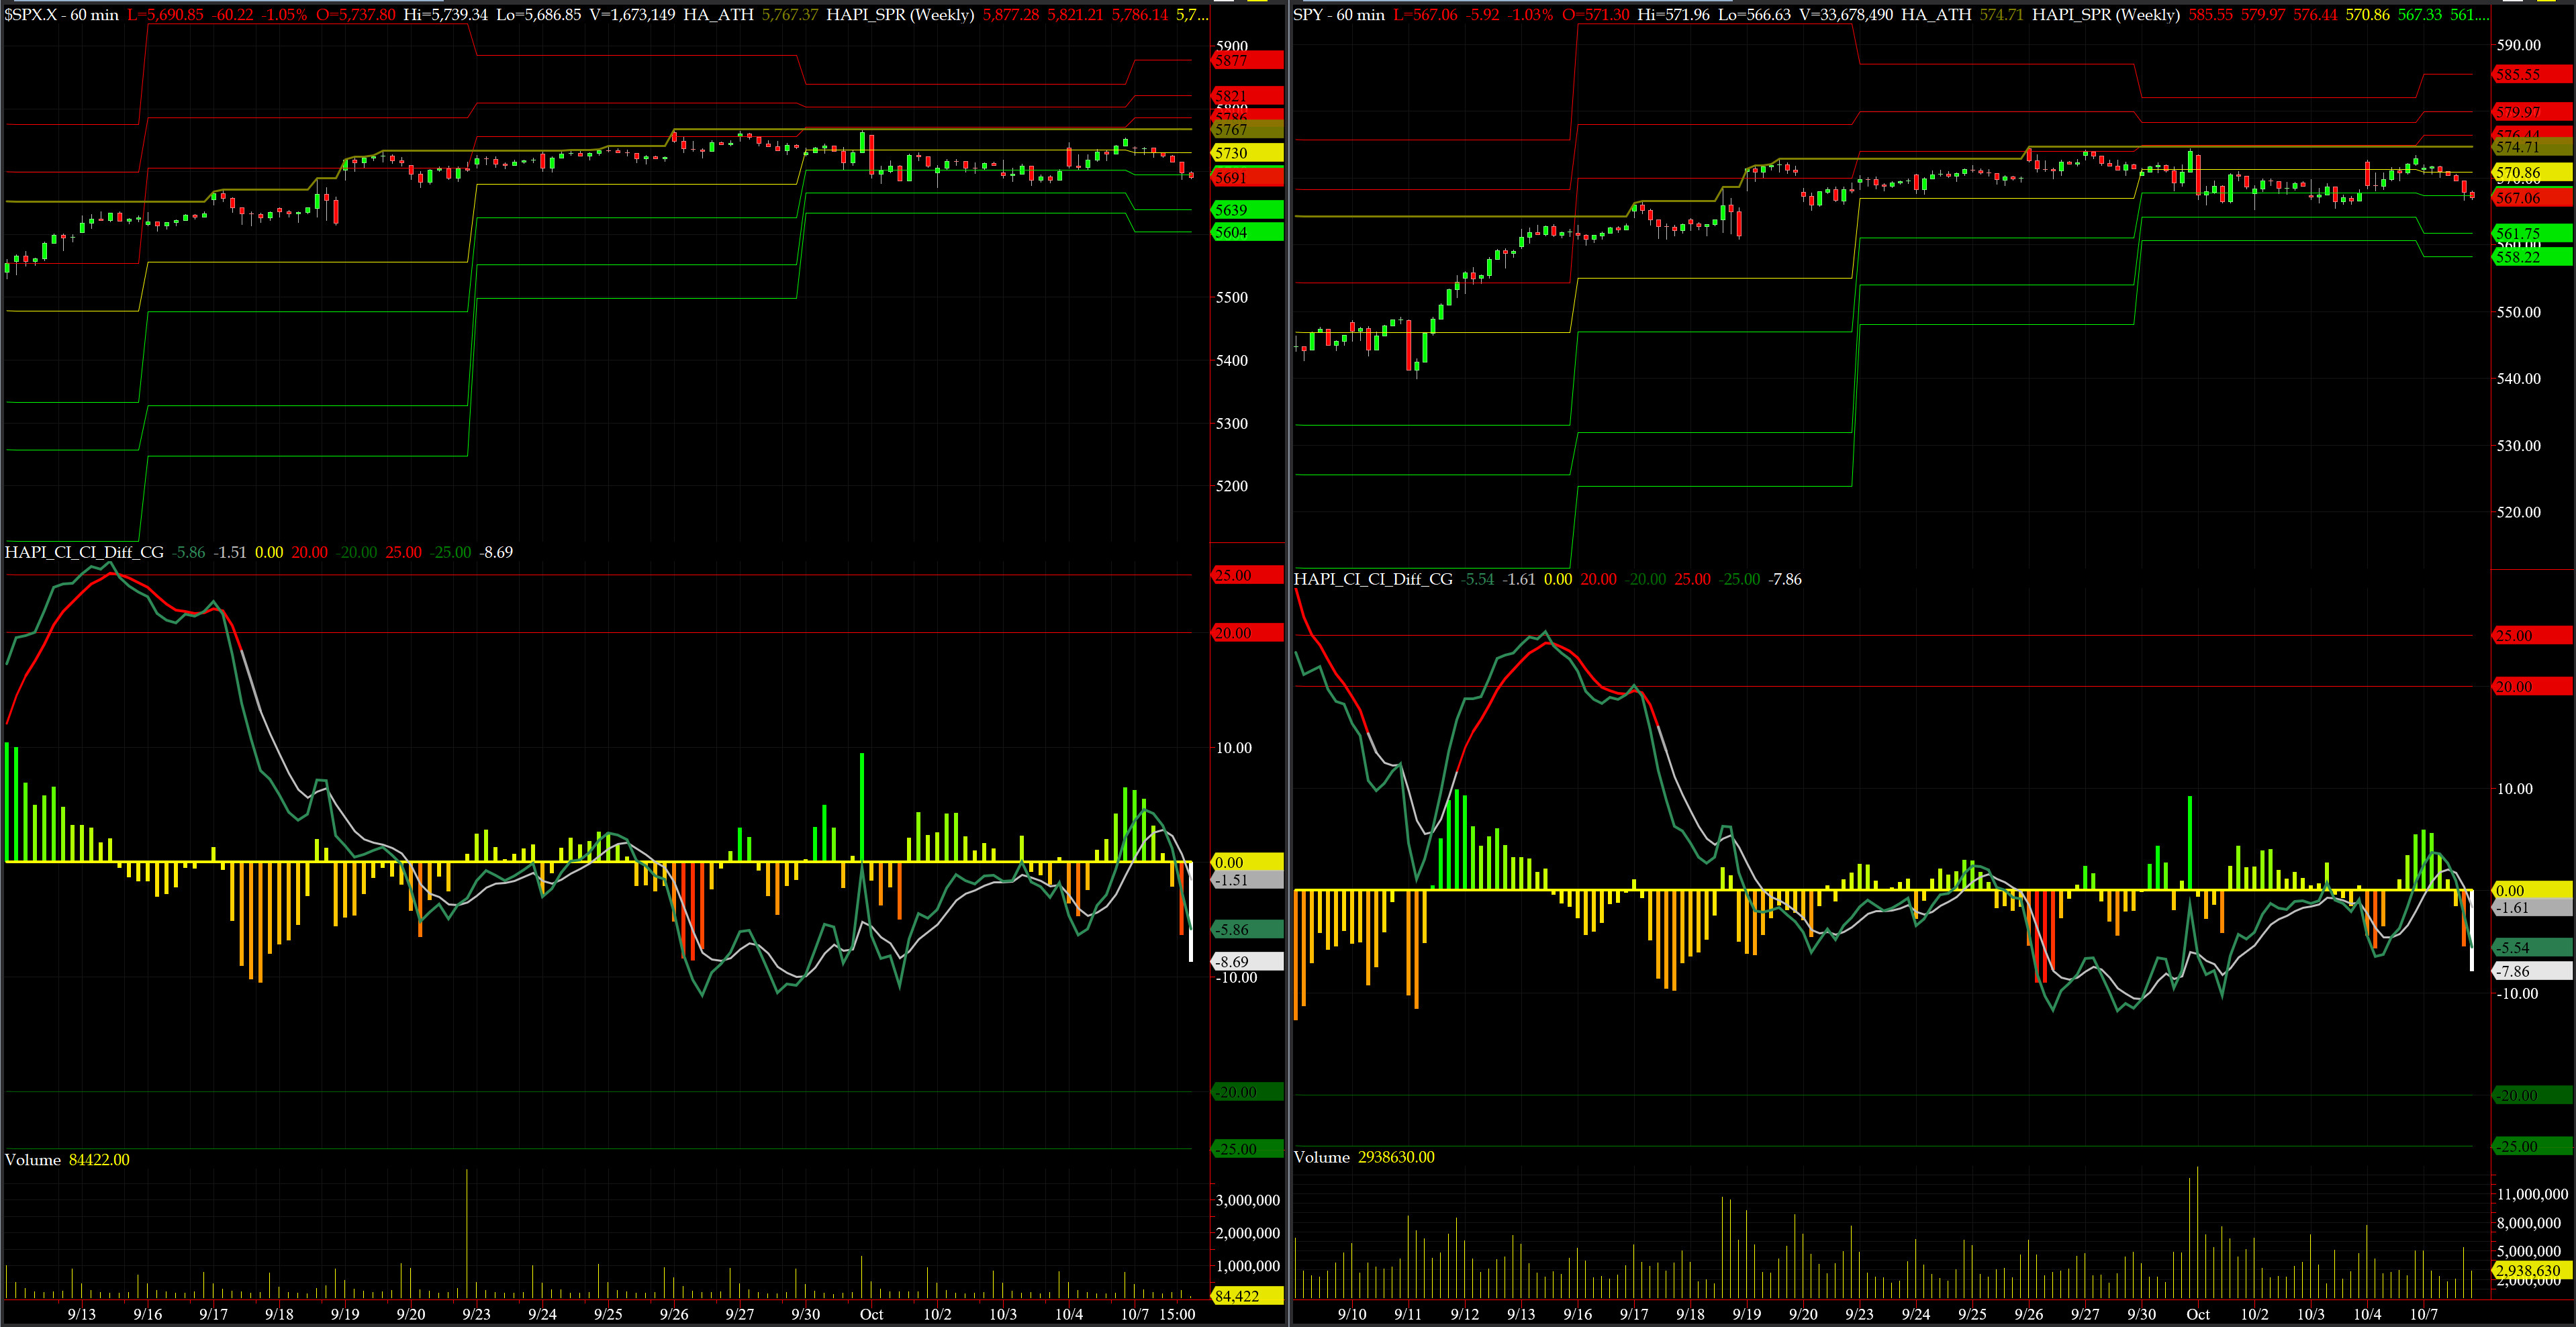The image size is (2576, 1327).
Task: Select HAPI_CI_CI_Diff_CG indicator label on SPY panel
Action: tap(1373, 579)
